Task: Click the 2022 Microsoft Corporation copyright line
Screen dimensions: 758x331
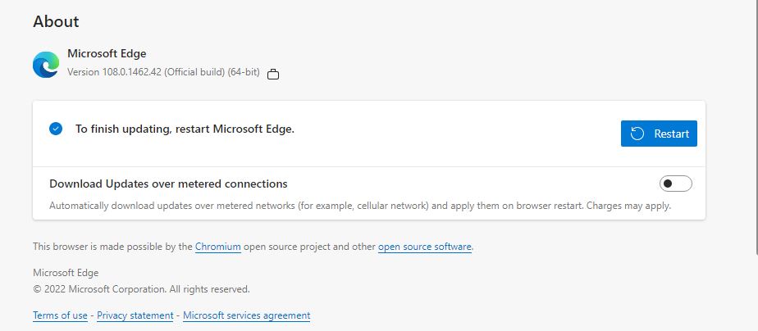Action: click(141, 289)
